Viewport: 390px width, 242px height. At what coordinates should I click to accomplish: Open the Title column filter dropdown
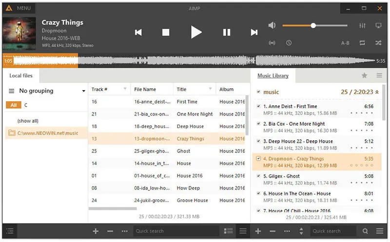(x=211, y=89)
